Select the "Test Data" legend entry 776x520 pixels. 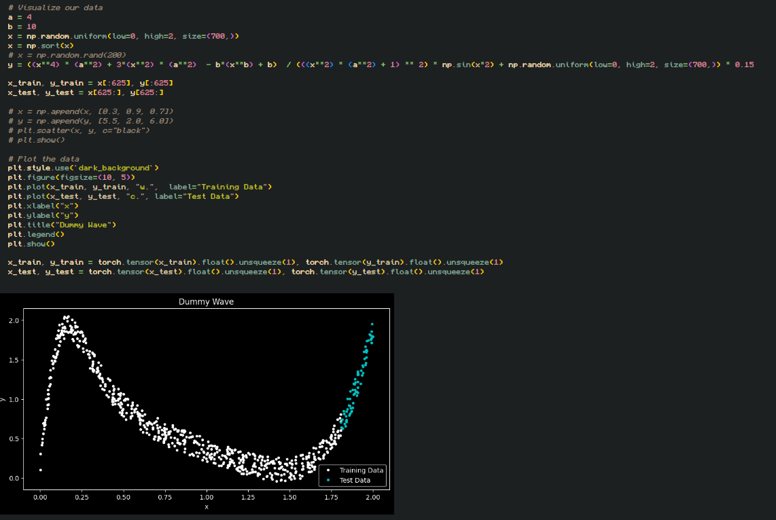(x=357, y=479)
